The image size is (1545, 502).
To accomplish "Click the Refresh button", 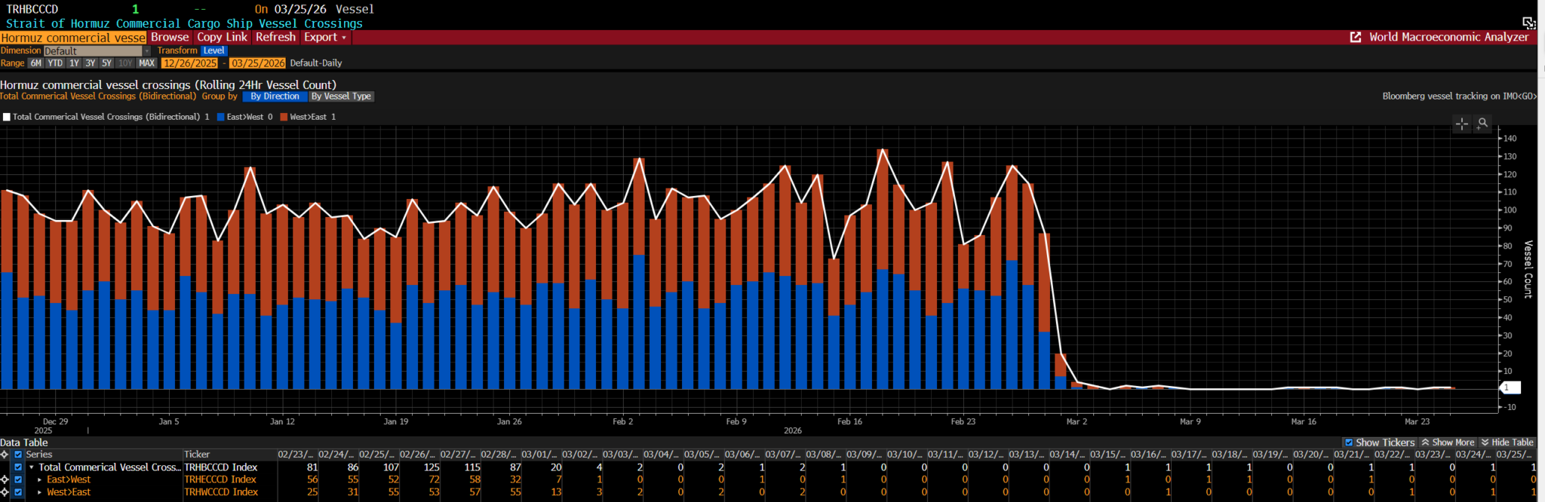I will (275, 37).
